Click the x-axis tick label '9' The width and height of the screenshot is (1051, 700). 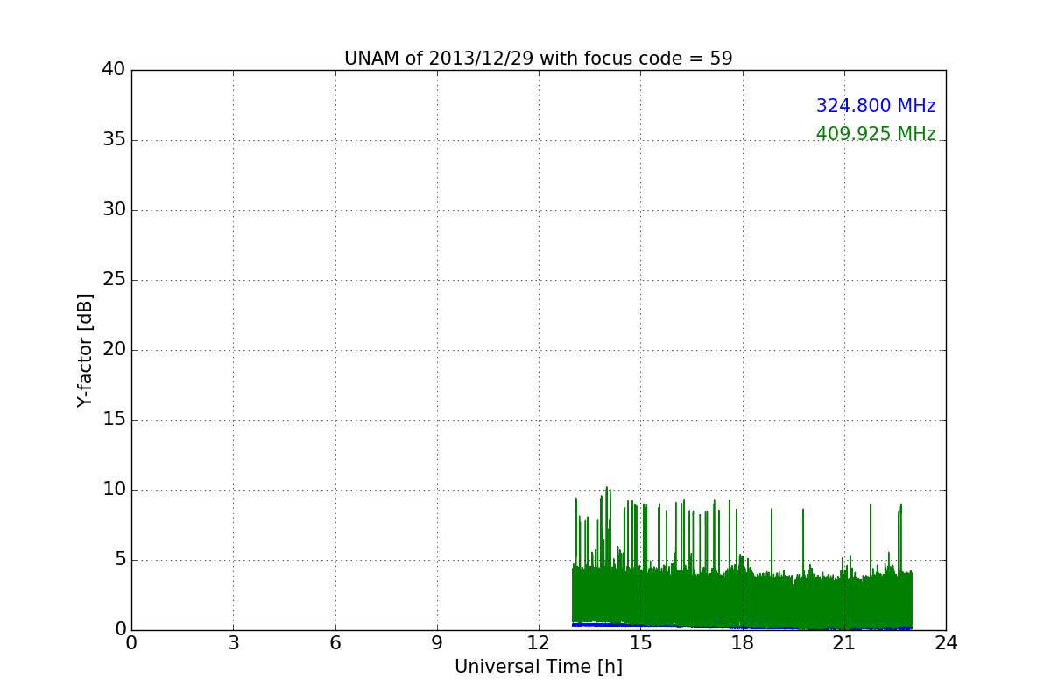pyautogui.click(x=437, y=643)
